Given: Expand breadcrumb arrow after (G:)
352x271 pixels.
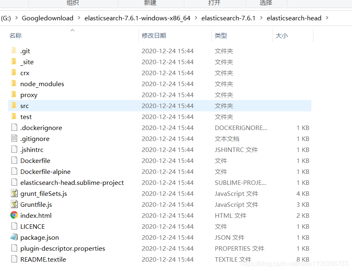Looking at the screenshot, I should (x=16, y=18).
